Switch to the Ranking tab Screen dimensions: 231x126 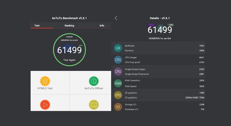point(69,25)
